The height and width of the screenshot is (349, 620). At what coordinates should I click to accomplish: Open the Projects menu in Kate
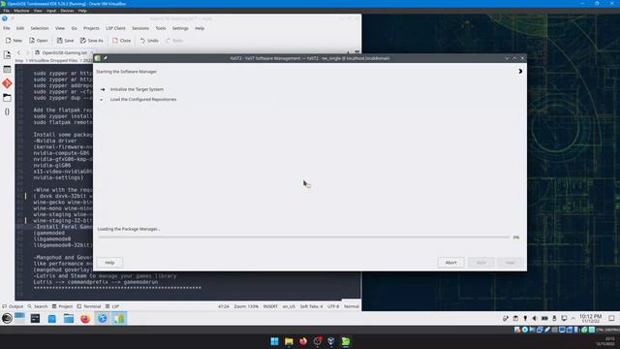pos(91,28)
